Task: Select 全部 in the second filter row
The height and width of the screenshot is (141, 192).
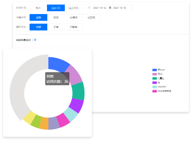Action: point(38,18)
